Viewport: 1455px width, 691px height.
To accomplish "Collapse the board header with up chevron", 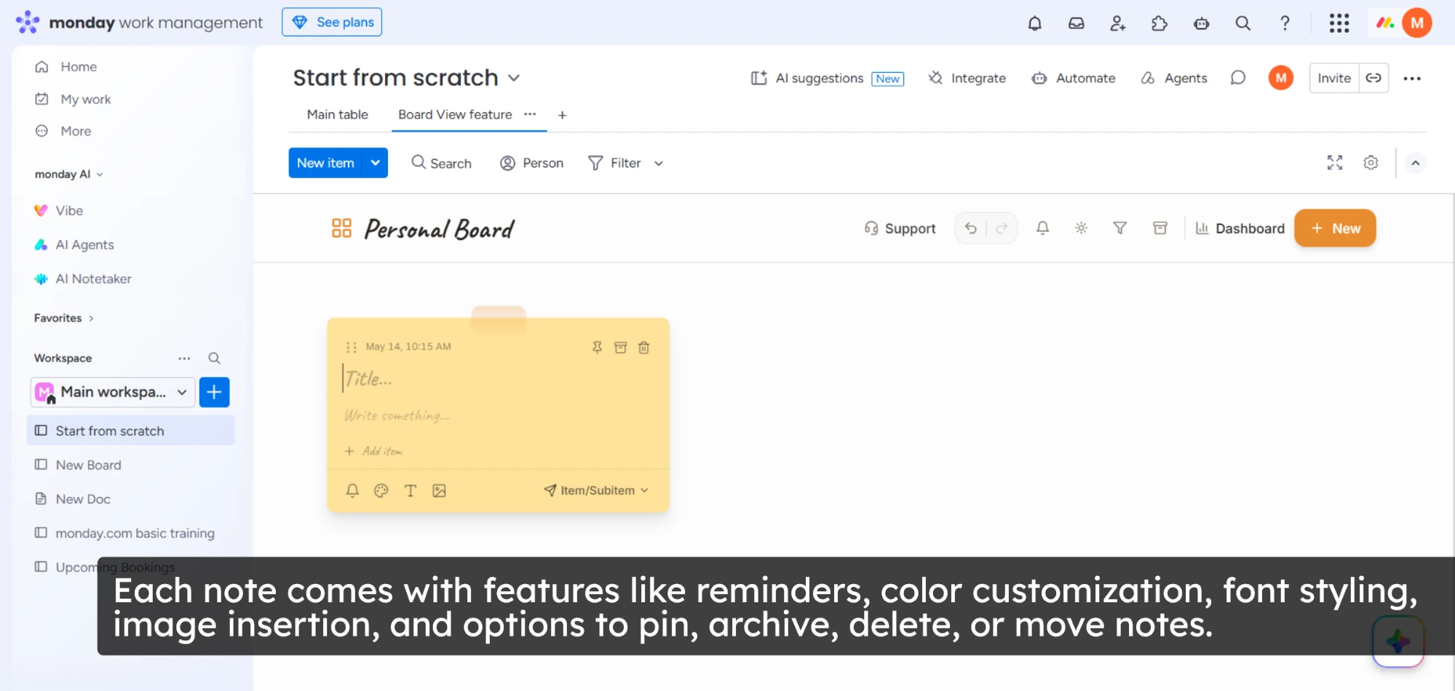I will (x=1416, y=163).
